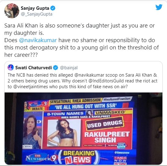Screen dimensions: 167x166
Task: Click the news anchor inset in image
Action: click(x=33, y=130)
